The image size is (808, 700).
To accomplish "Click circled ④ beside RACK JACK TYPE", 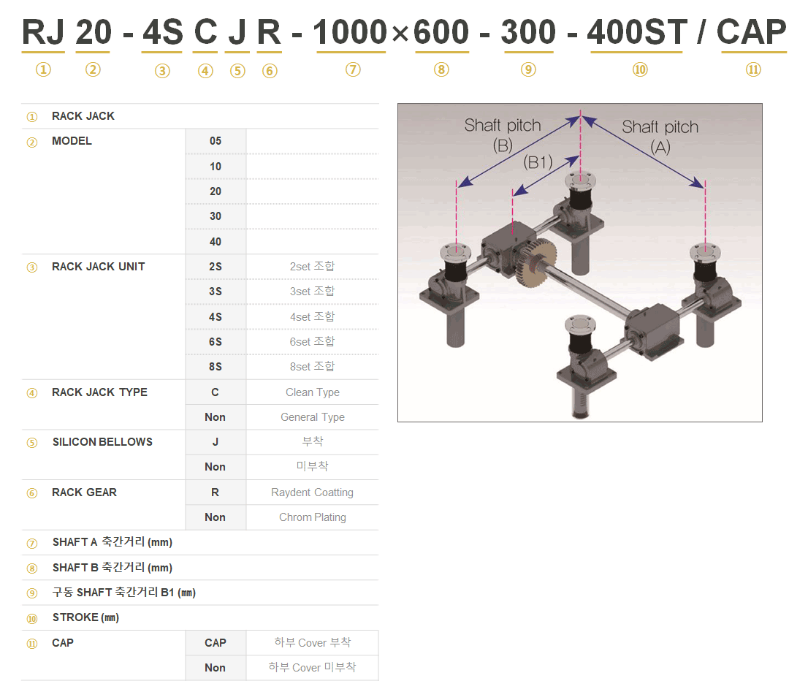I will point(31,393).
